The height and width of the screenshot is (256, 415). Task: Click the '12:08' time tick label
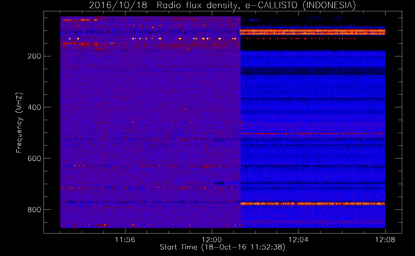[385, 240]
